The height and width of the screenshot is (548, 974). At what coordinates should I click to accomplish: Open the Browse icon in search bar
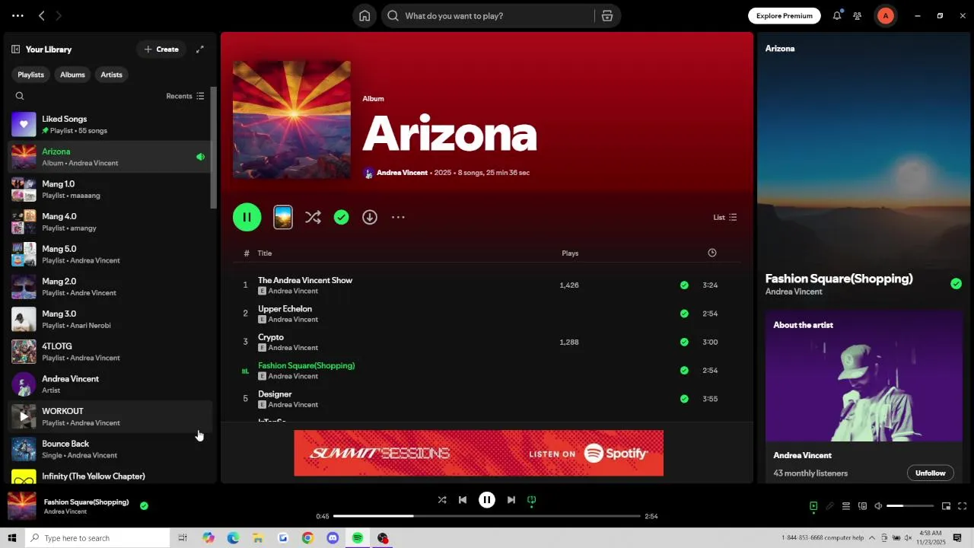coord(607,16)
